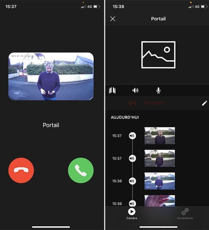Tap sound marker of second 15:37 event
The image size is (209, 230).
pos(132,158)
